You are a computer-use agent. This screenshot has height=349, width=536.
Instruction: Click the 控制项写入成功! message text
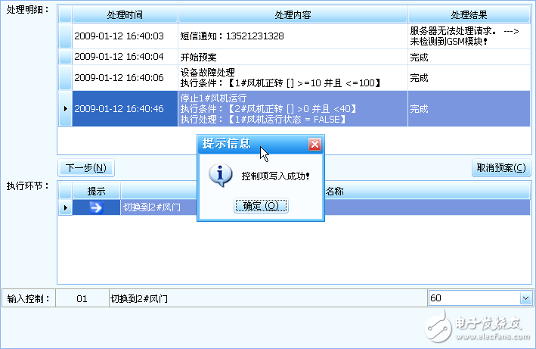point(275,176)
